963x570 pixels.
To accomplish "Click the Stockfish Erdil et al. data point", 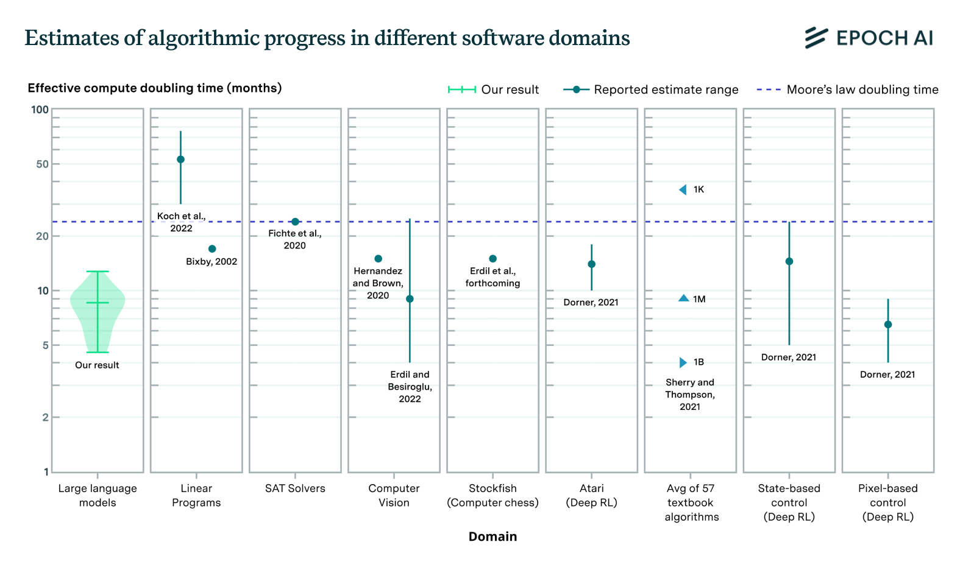I will pos(492,259).
